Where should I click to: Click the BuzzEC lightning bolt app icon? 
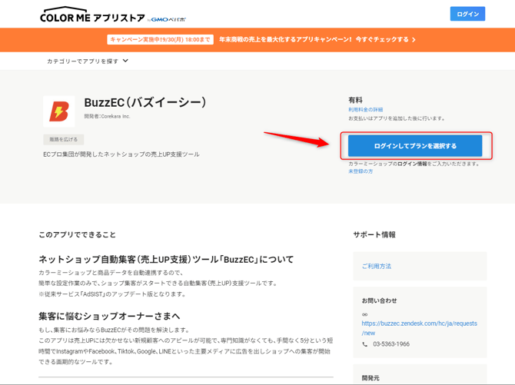tap(58, 111)
